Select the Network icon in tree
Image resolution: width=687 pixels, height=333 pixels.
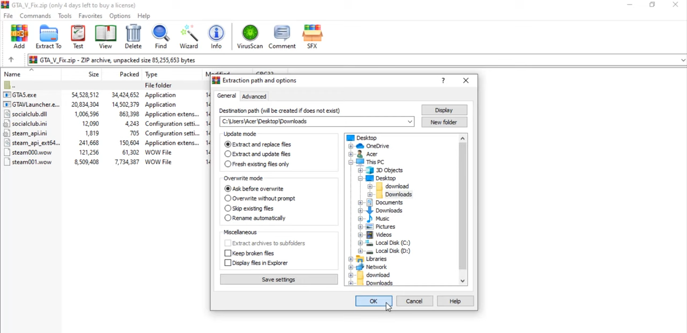coord(361,267)
